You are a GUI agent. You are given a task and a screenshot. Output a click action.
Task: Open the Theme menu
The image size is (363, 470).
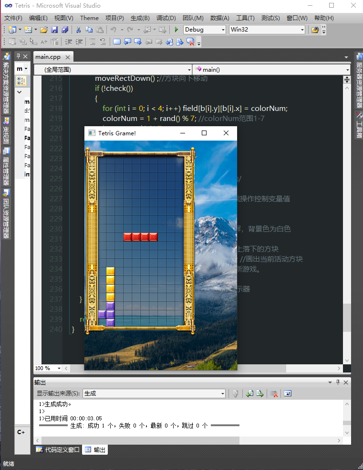pyautogui.click(x=89, y=18)
